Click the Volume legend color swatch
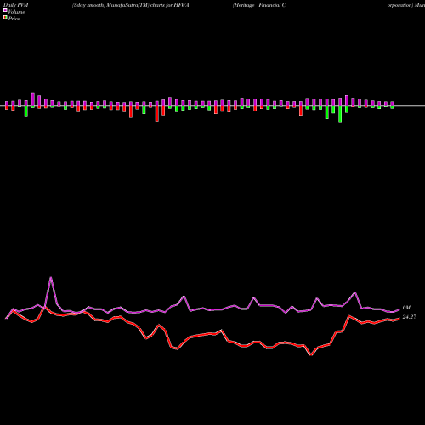The width and height of the screenshot is (425, 425). [5, 10]
